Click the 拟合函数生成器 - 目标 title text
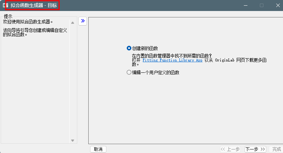This screenshot has height=153, width=283. click(x=34, y=5)
